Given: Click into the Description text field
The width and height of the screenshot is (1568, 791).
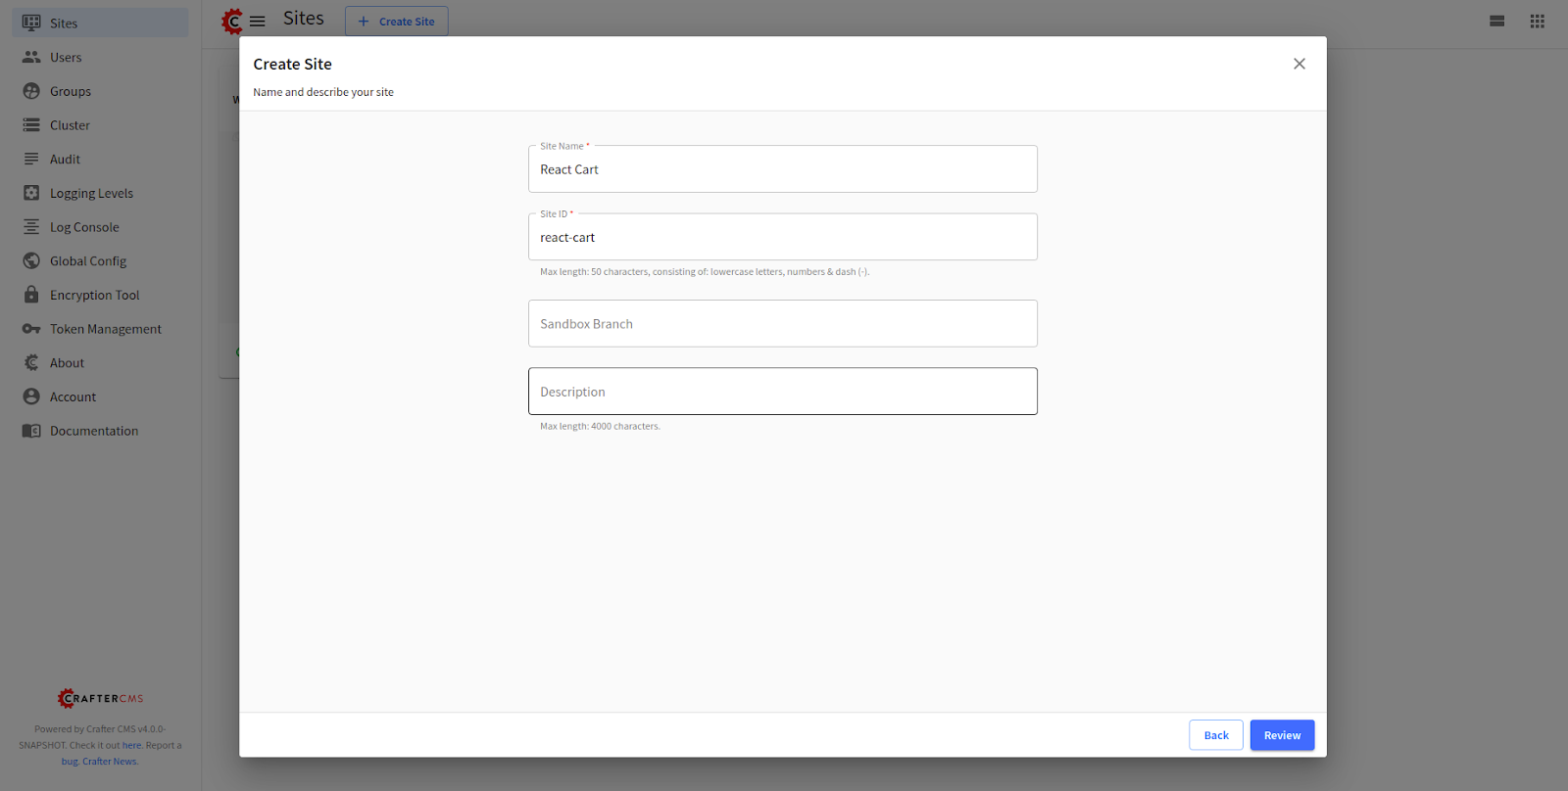Looking at the screenshot, I should (782, 392).
